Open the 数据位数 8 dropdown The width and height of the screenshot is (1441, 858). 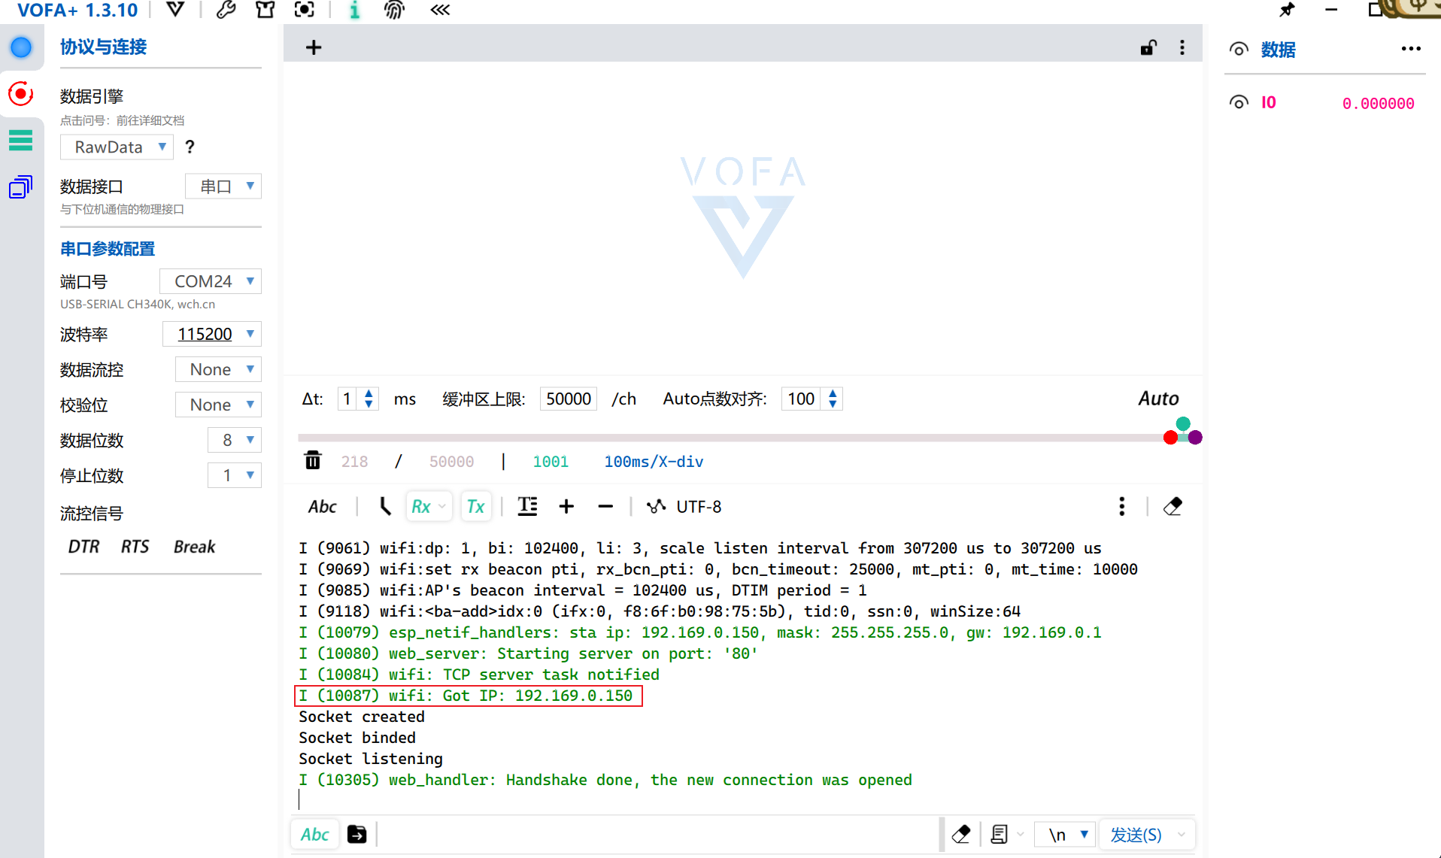(235, 440)
